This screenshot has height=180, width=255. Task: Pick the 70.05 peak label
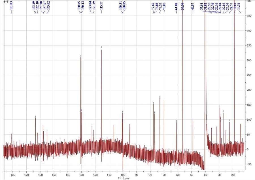click(164, 6)
